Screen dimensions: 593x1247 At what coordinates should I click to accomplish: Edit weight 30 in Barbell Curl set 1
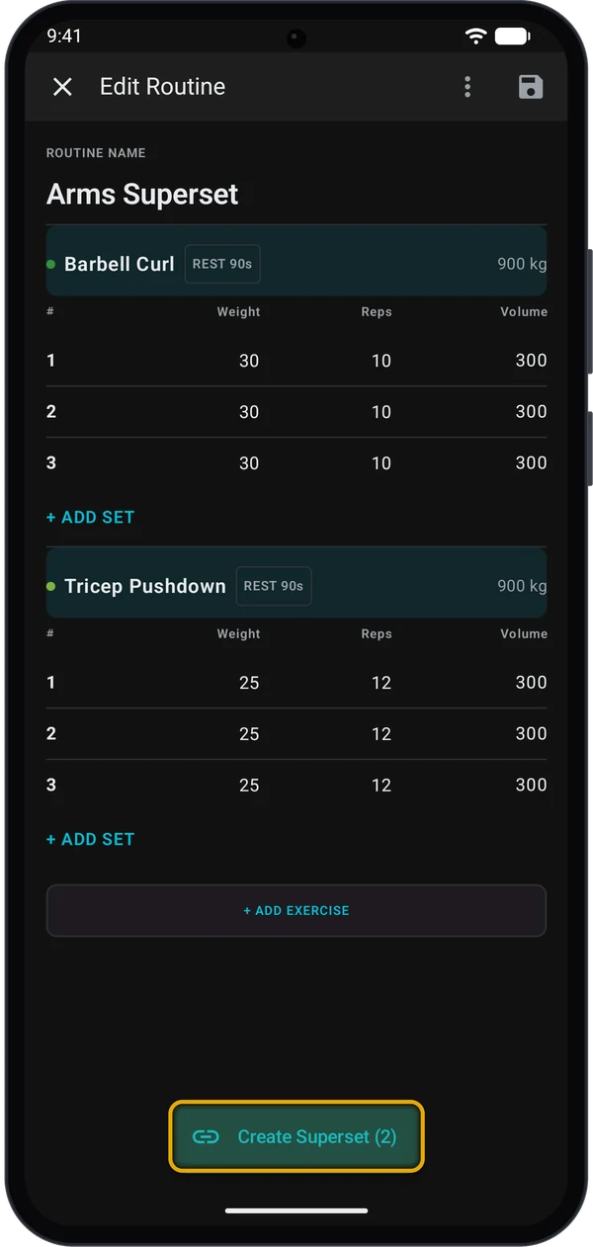pyautogui.click(x=249, y=361)
